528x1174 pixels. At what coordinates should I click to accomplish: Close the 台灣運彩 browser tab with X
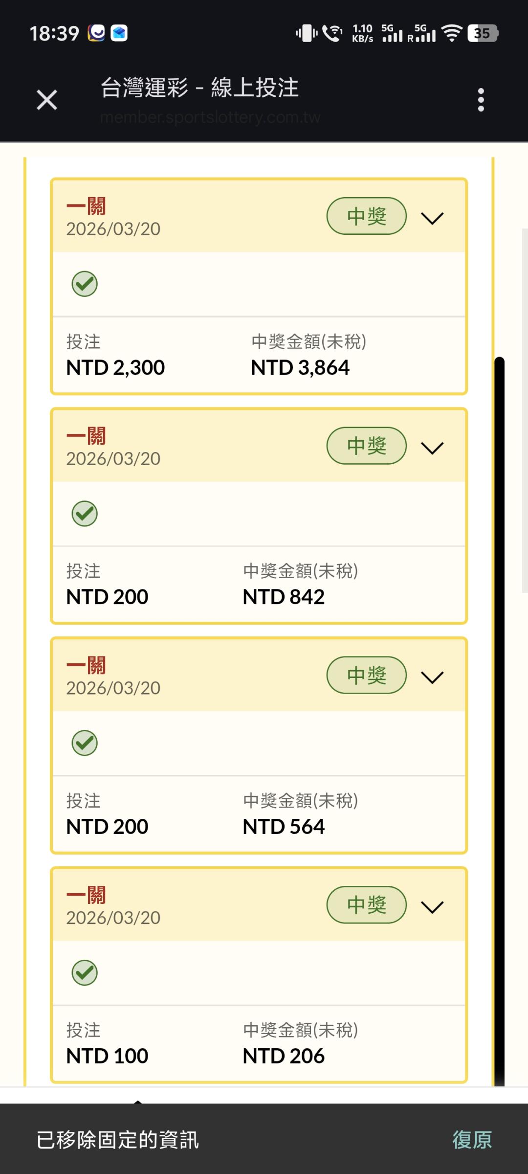pos(47,100)
